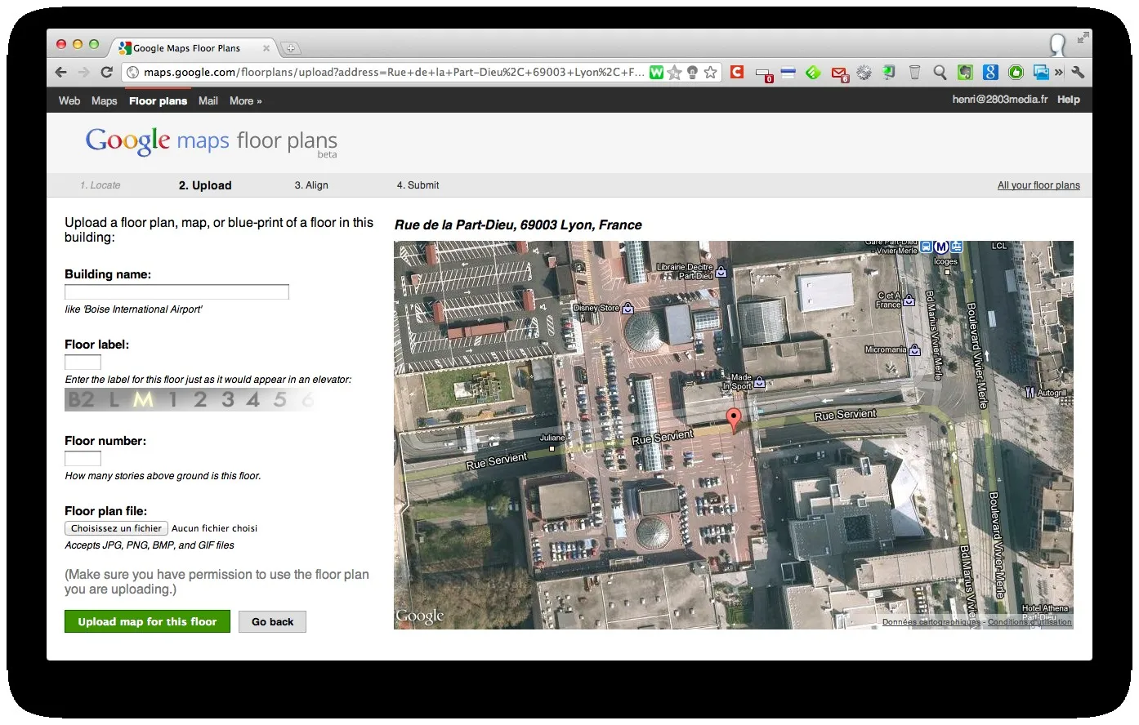This screenshot has width=1139, height=725.
Task: Open Maps in the Google bar
Action: tap(105, 101)
